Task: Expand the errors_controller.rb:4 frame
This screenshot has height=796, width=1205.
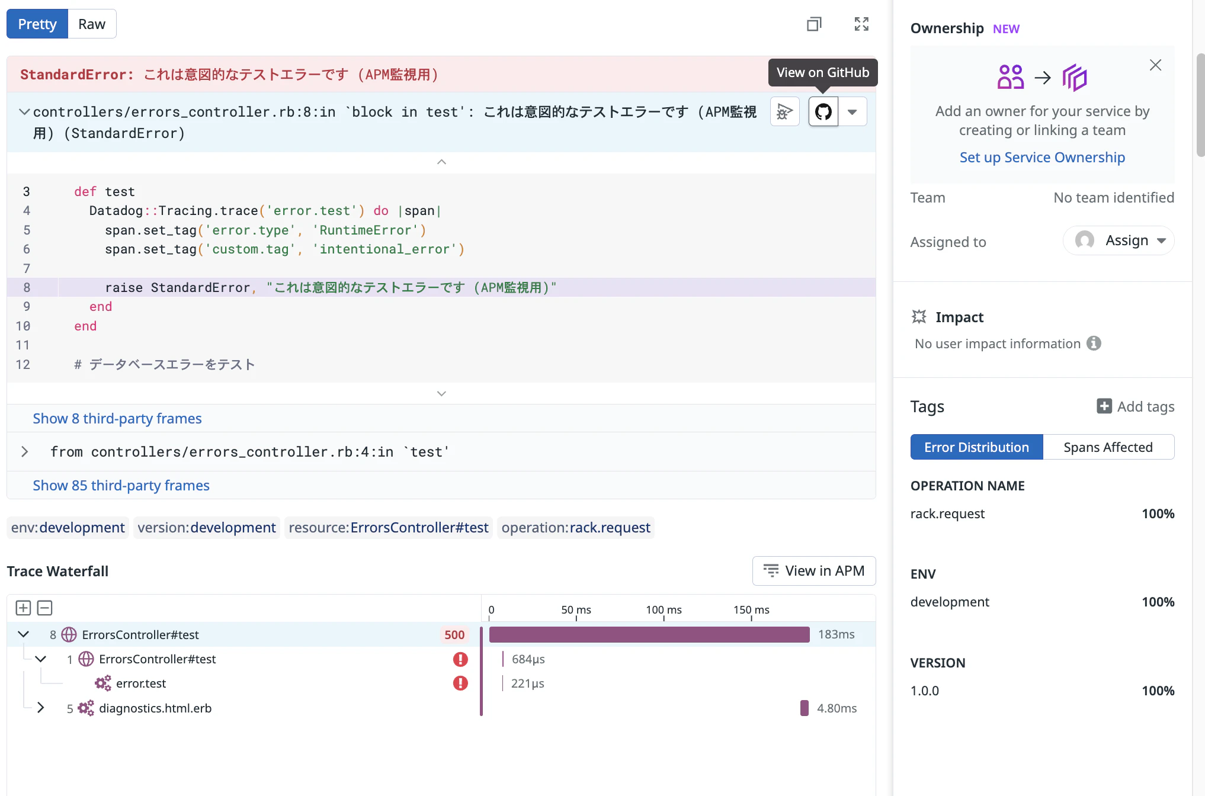Action: tap(24, 452)
